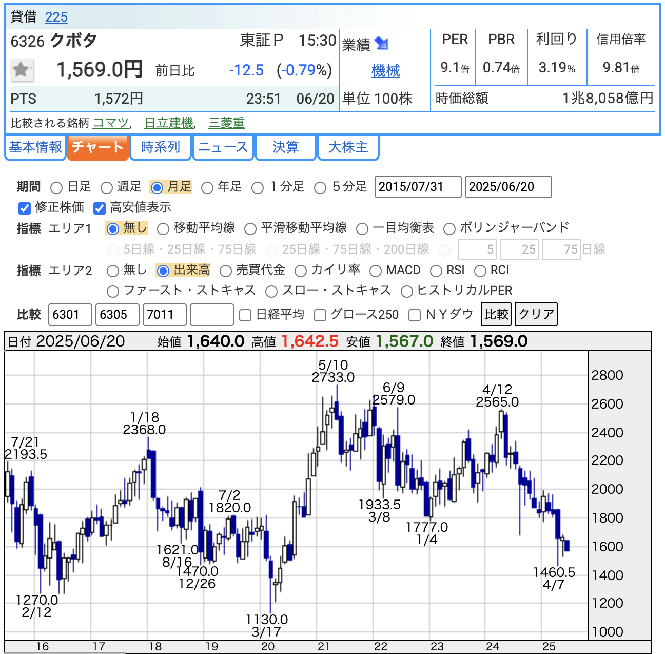Click the comparison code field 6305
The height and width of the screenshot is (654, 665).
(118, 315)
